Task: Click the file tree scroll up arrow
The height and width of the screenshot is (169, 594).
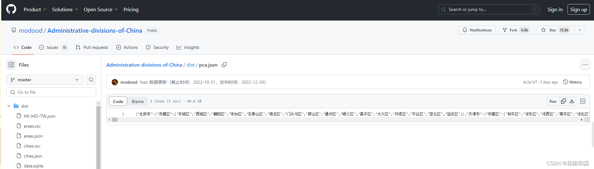Action: pos(99,104)
